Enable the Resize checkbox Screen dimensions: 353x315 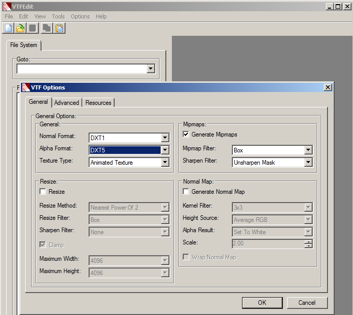coord(43,192)
